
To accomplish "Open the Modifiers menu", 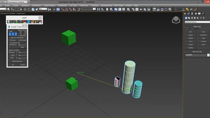I will click(x=25, y=6).
